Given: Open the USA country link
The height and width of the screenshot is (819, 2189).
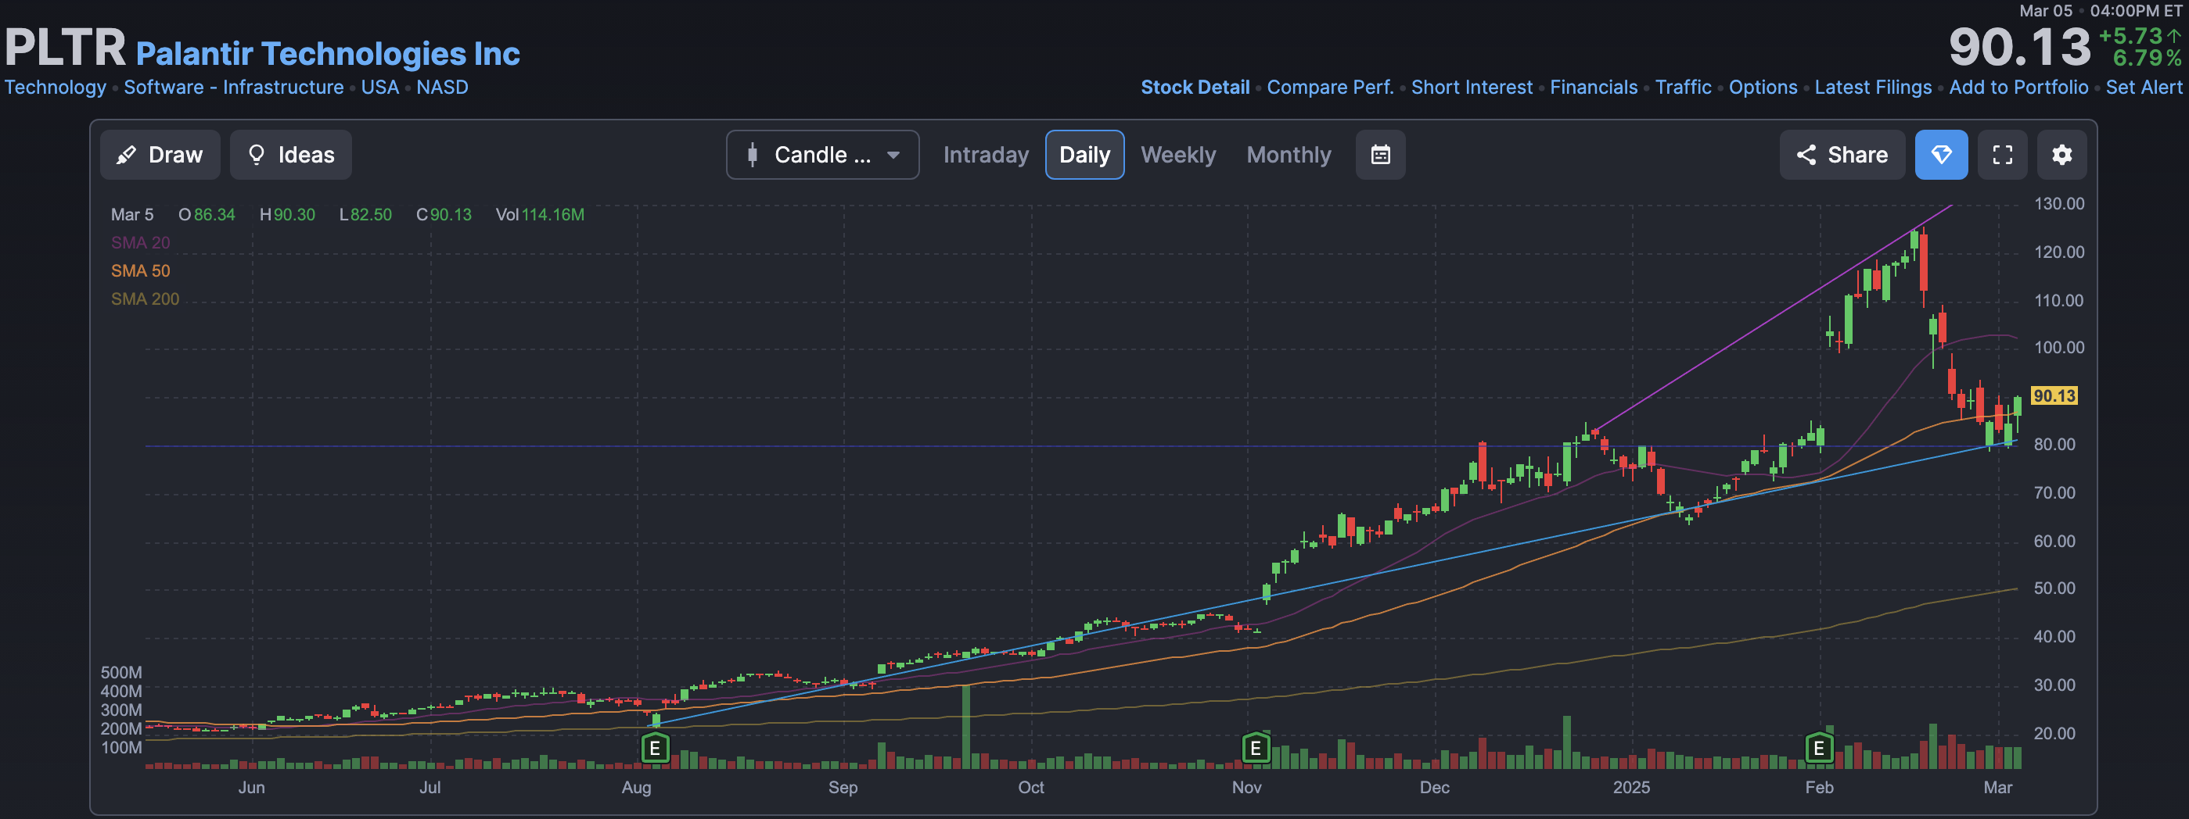Looking at the screenshot, I should (x=380, y=88).
